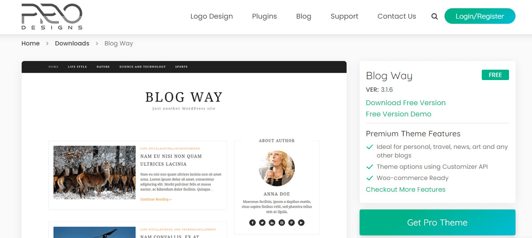Go to the Blog page

(304, 16)
